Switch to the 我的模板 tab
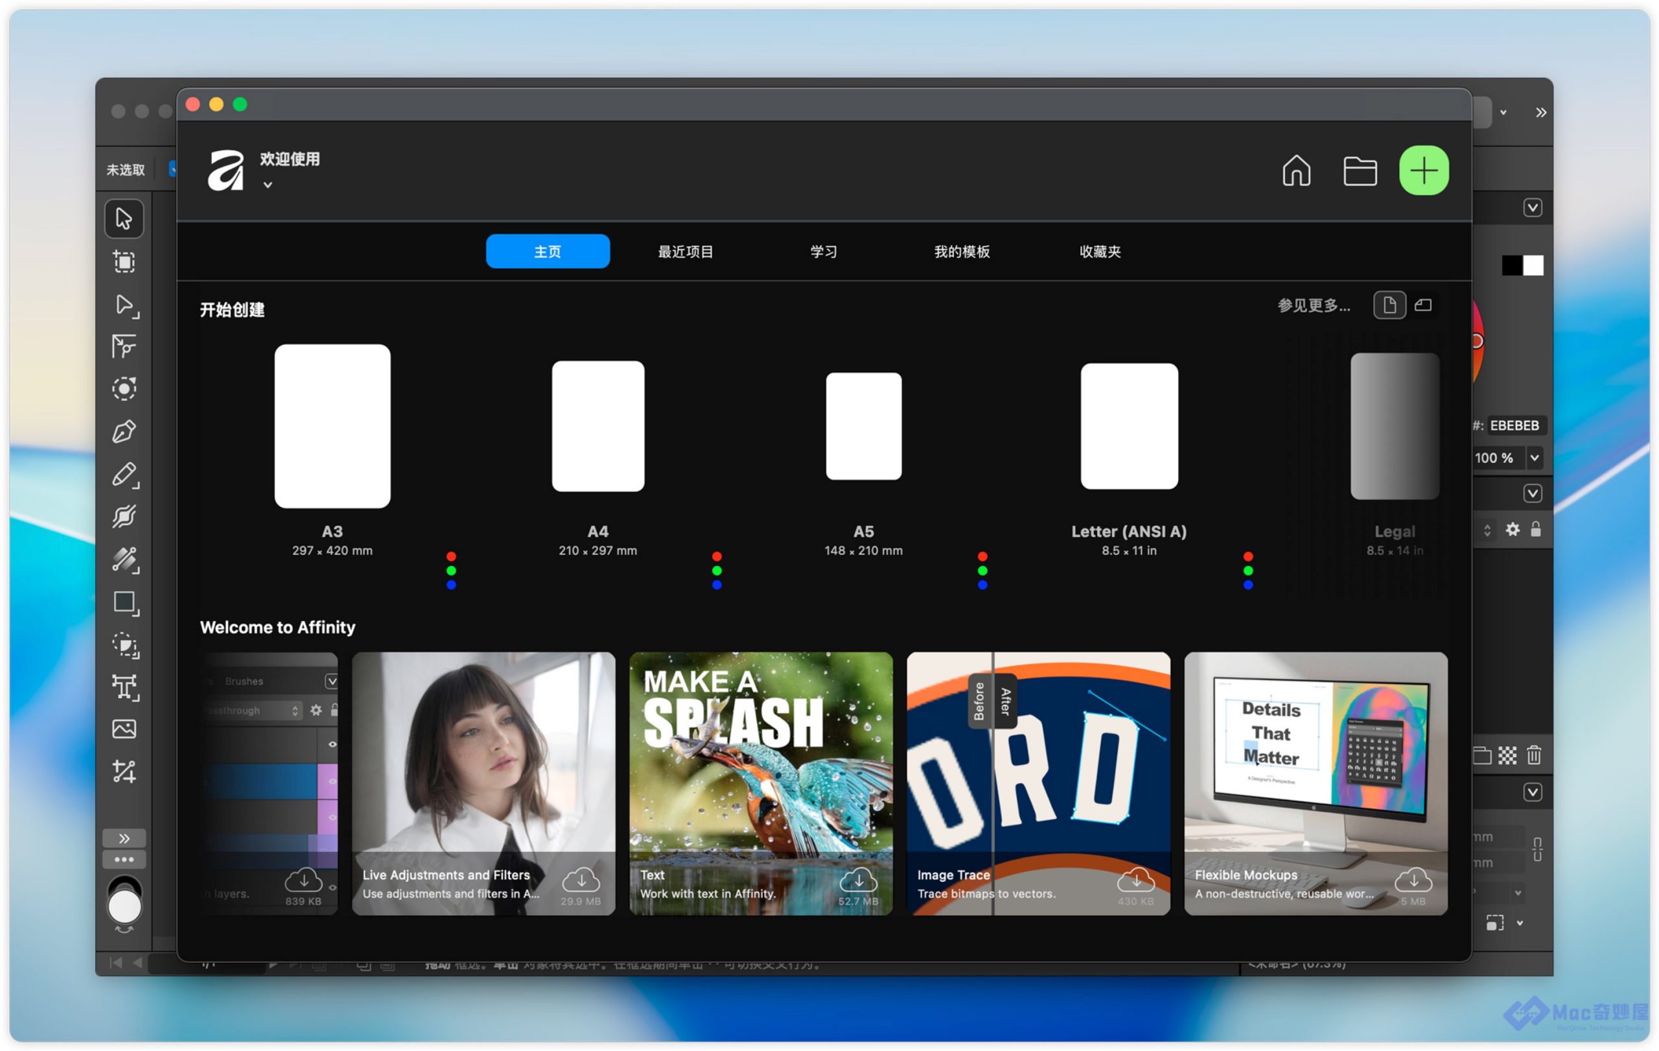 962,252
